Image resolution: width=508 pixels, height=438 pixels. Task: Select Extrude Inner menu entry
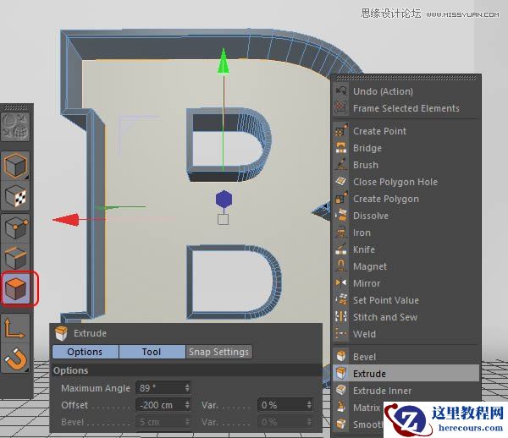click(x=406, y=391)
